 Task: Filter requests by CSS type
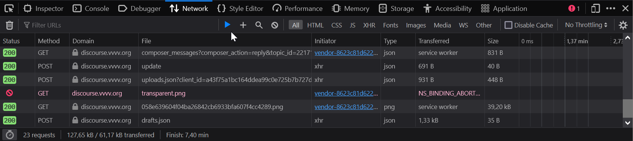[x=336, y=25]
